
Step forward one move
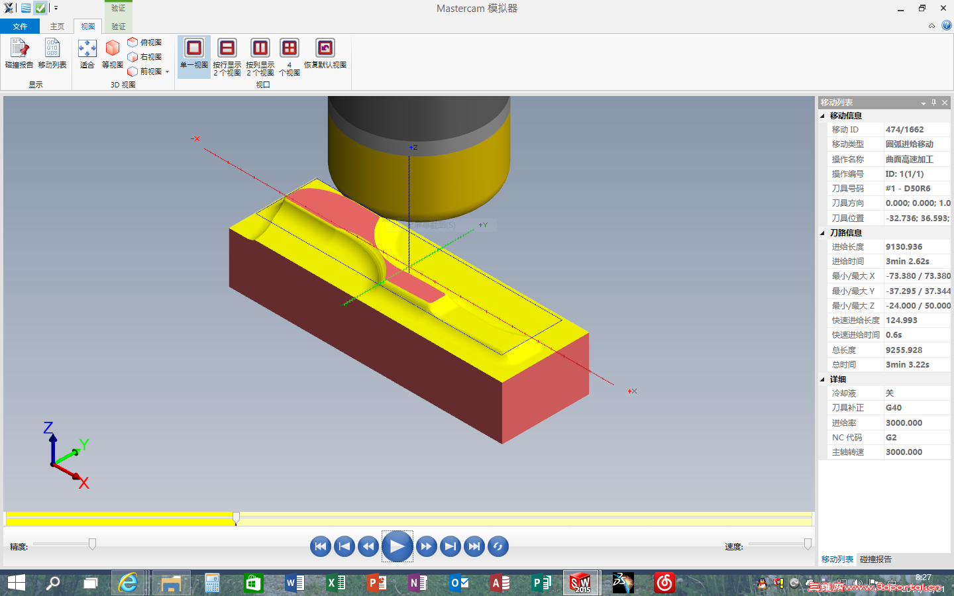coord(450,546)
